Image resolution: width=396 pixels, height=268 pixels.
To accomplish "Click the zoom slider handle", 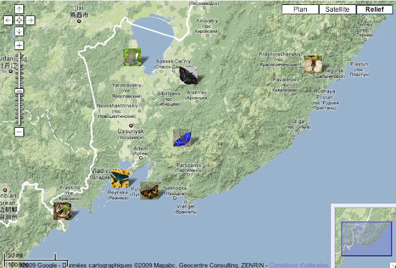I will click(x=19, y=91).
